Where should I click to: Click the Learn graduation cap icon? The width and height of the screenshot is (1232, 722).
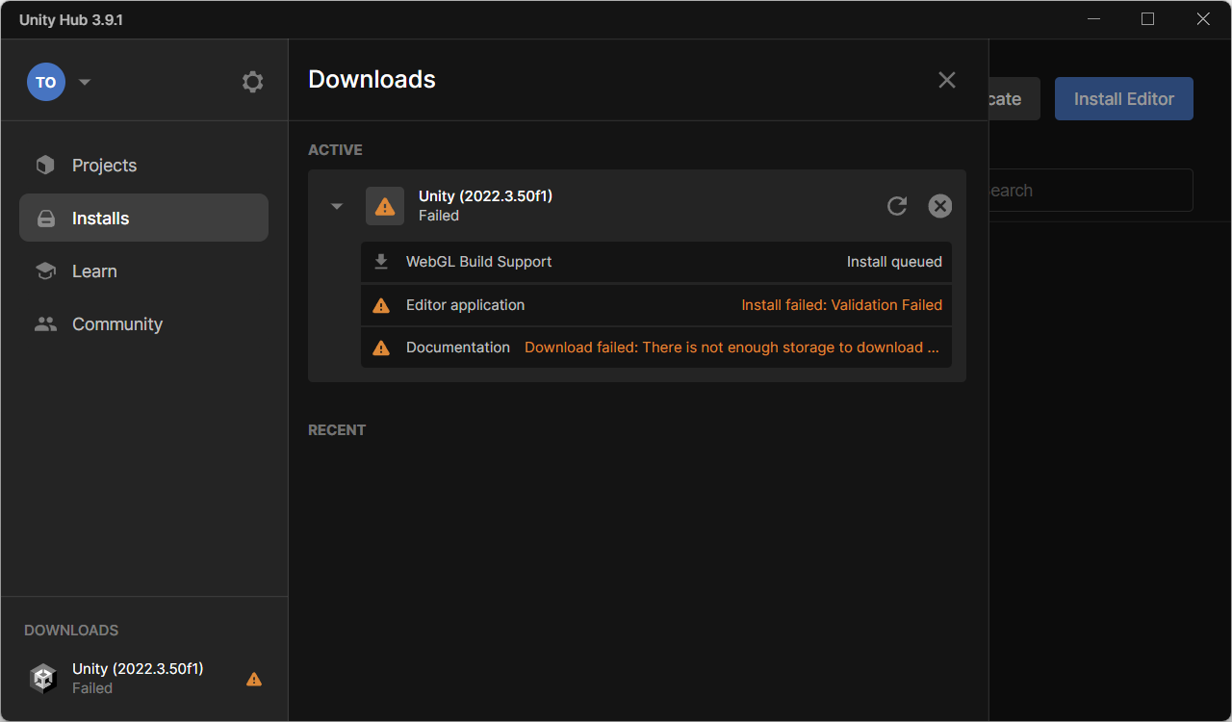click(45, 271)
